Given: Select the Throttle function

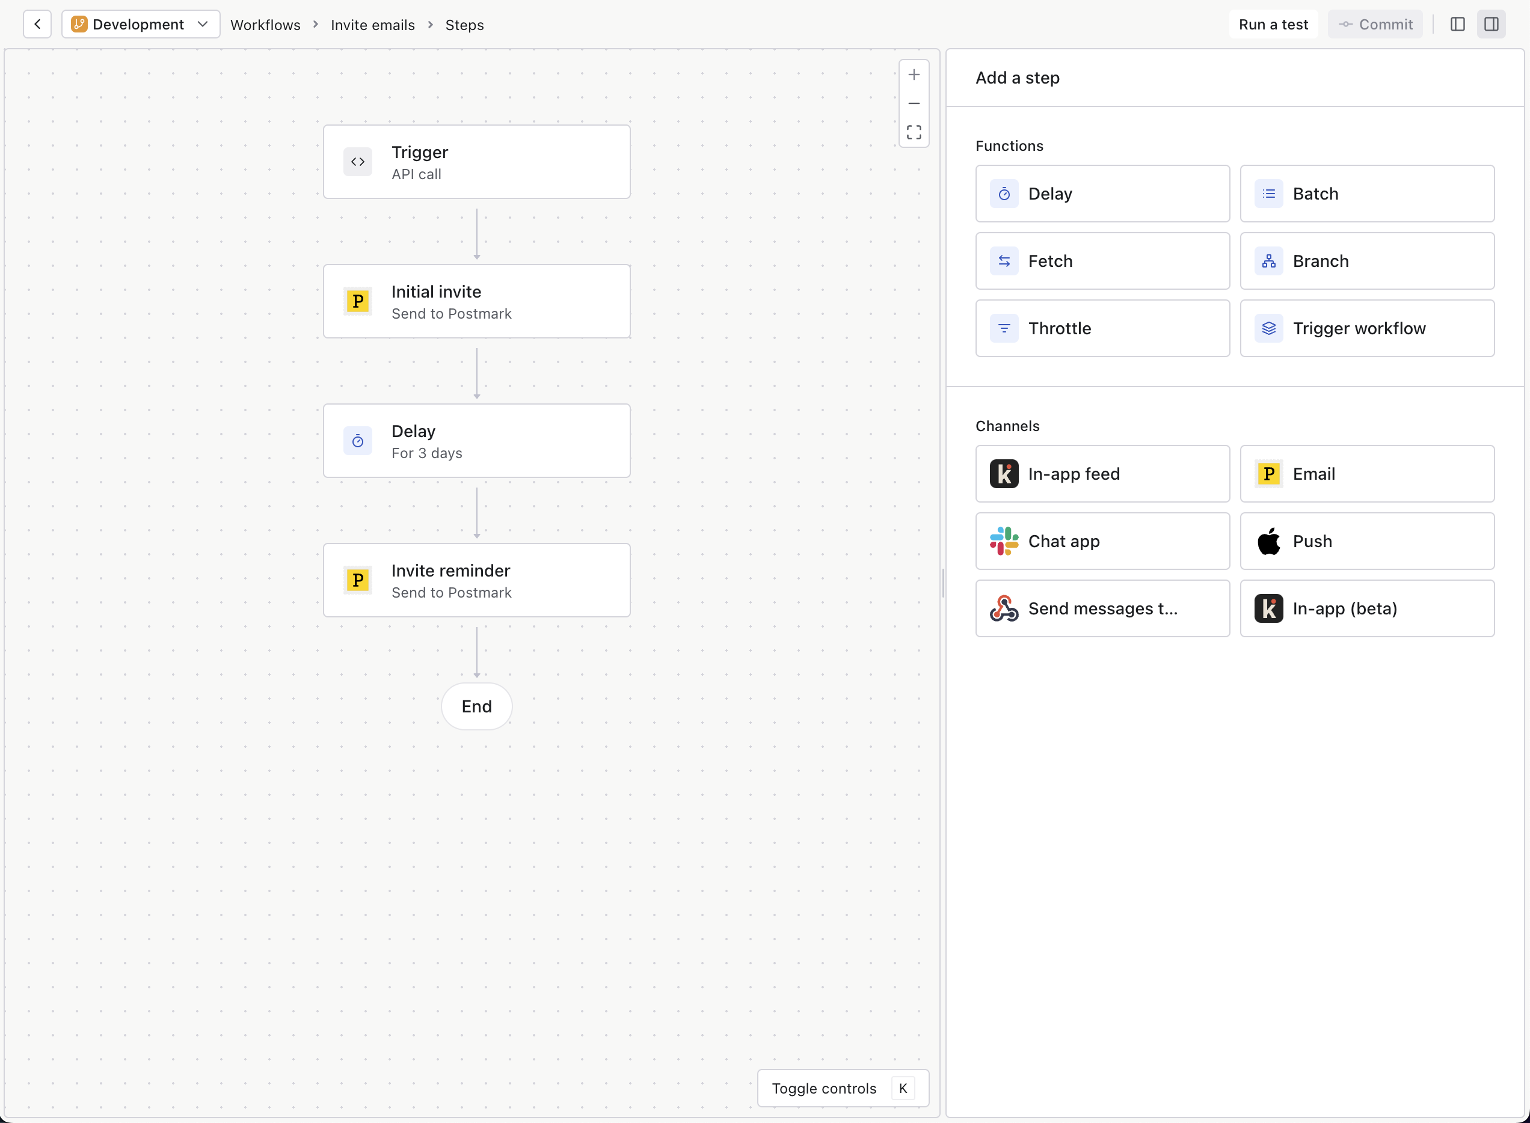Looking at the screenshot, I should click(x=1102, y=328).
